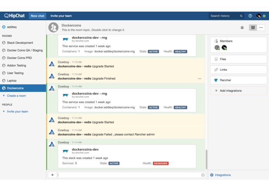Click the Dockercoins room avatar icon

coord(53,27)
